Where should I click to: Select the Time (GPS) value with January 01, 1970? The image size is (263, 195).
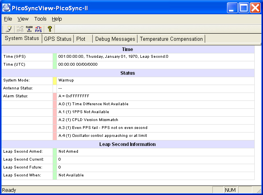tap(113, 57)
